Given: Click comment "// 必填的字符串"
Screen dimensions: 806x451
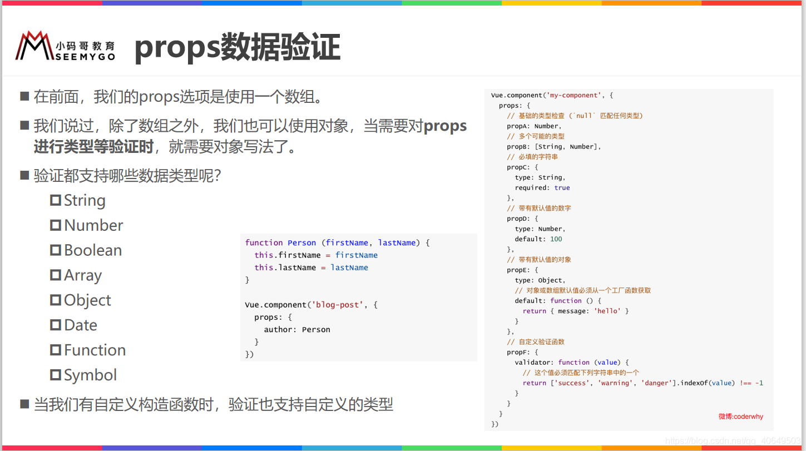Looking at the screenshot, I should 532,157.
